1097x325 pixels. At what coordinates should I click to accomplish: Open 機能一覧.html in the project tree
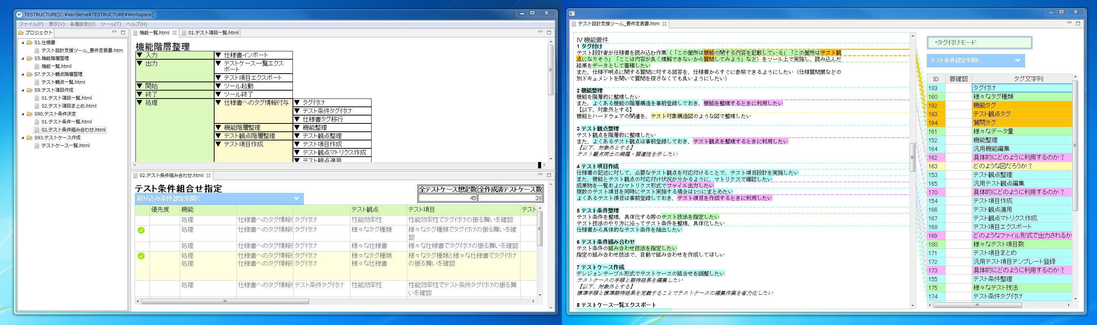point(56,66)
